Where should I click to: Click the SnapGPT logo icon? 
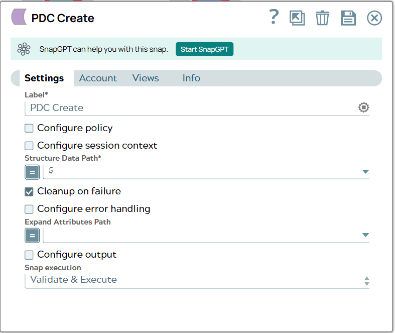(24, 49)
